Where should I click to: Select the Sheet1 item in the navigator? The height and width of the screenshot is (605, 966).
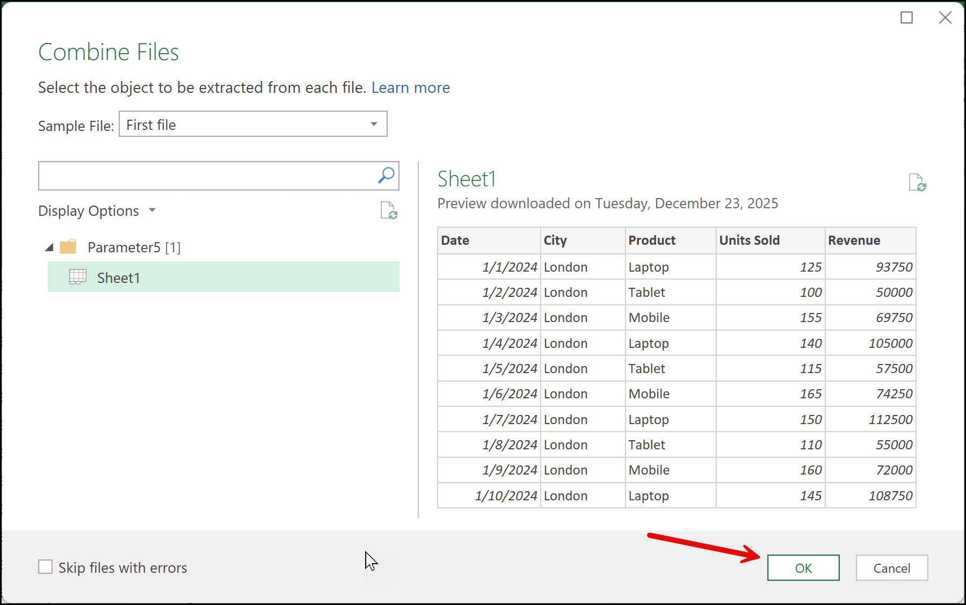119,278
